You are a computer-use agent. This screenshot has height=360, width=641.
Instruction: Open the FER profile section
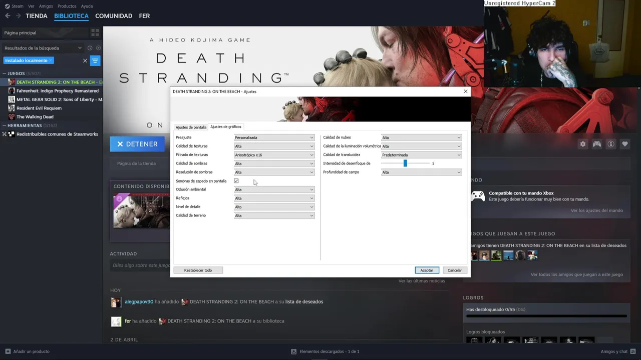tap(144, 16)
